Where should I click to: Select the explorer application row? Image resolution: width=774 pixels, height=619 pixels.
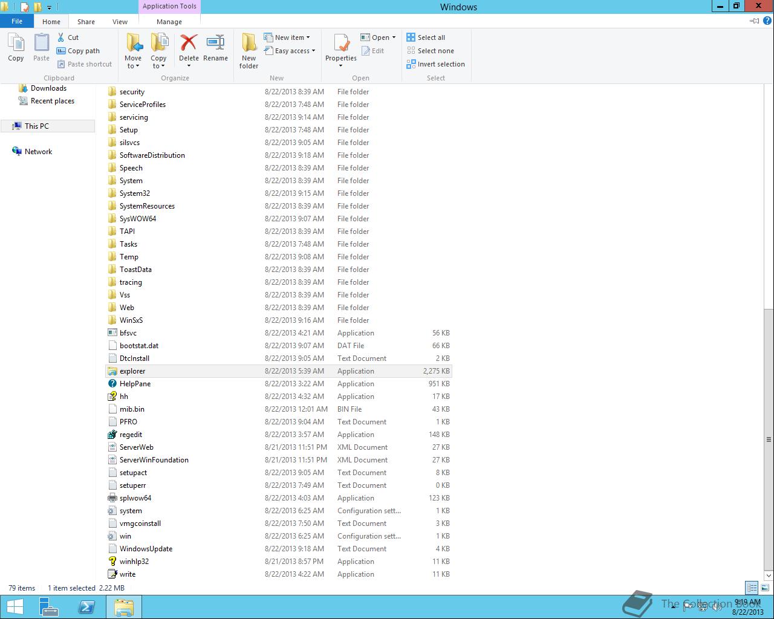coord(279,371)
